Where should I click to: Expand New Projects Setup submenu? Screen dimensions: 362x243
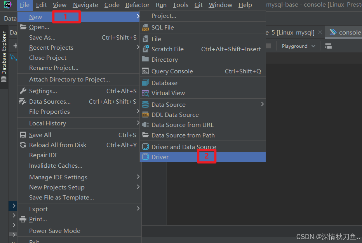tap(79, 187)
